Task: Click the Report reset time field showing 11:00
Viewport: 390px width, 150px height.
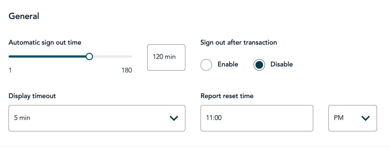Action: tap(256, 118)
